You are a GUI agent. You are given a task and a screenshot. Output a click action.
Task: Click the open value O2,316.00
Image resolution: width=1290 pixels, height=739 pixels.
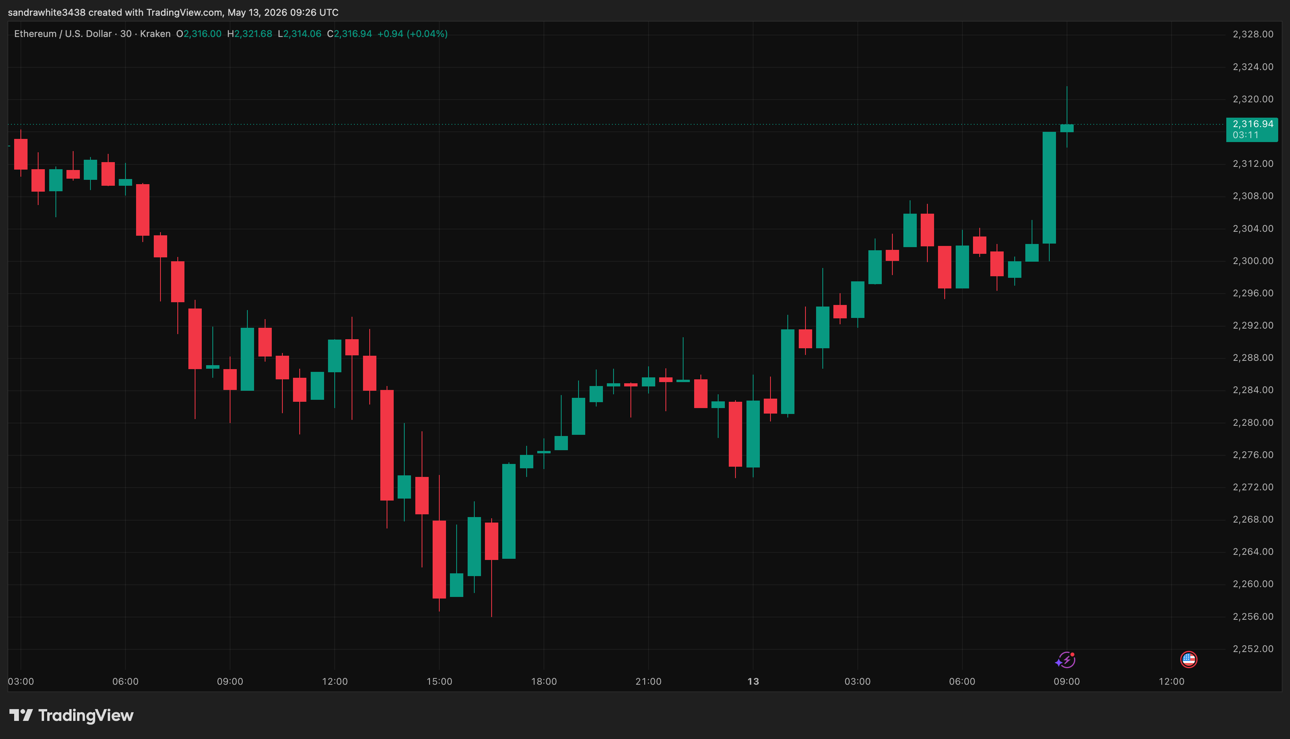[199, 34]
